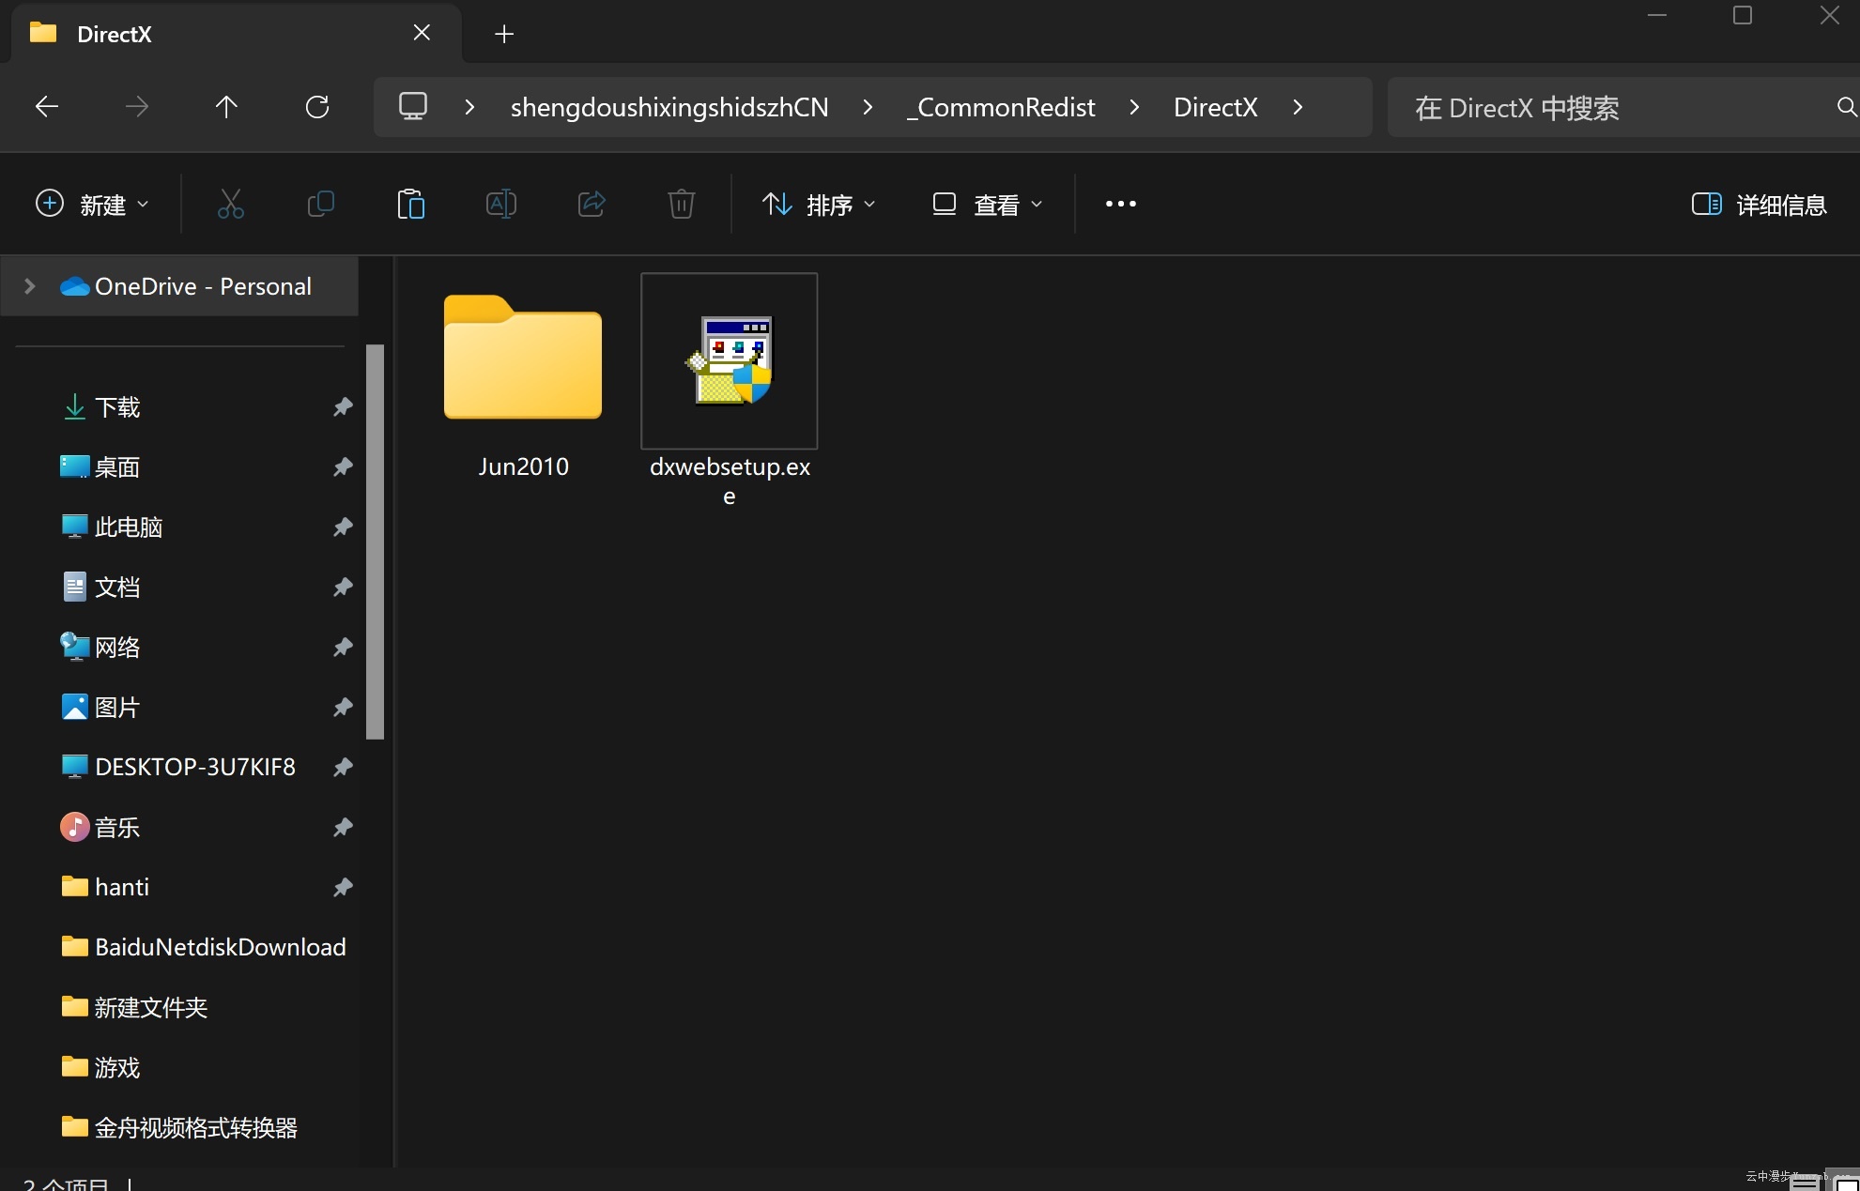Click the dxwebsetup.exe file name label
Viewport: 1860px width, 1191px height.
click(x=730, y=481)
